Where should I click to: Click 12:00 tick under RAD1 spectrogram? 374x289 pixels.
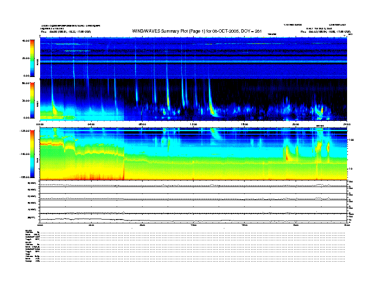point(194,124)
